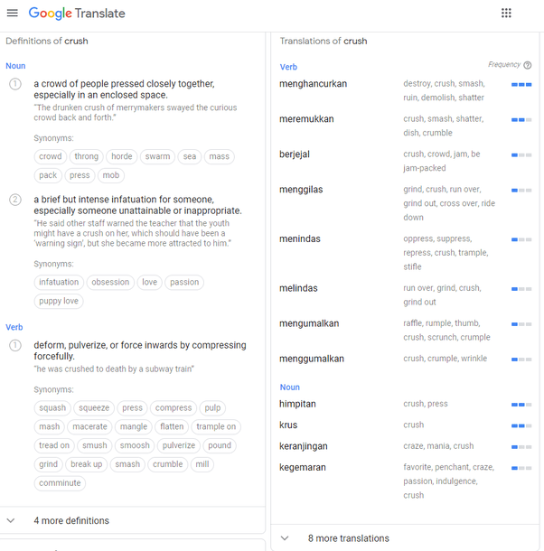
Task: Click the 'horde' synonym chip
Action: point(121,156)
